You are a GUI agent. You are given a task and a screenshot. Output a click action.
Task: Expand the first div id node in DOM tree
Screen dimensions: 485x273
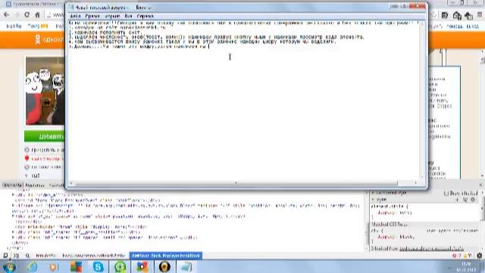pyautogui.click(x=14, y=195)
